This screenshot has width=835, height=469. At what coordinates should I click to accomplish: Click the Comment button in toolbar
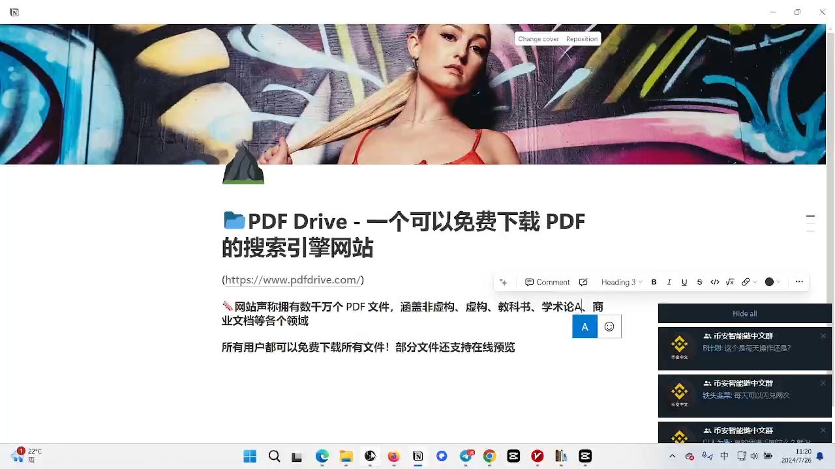[x=547, y=282]
